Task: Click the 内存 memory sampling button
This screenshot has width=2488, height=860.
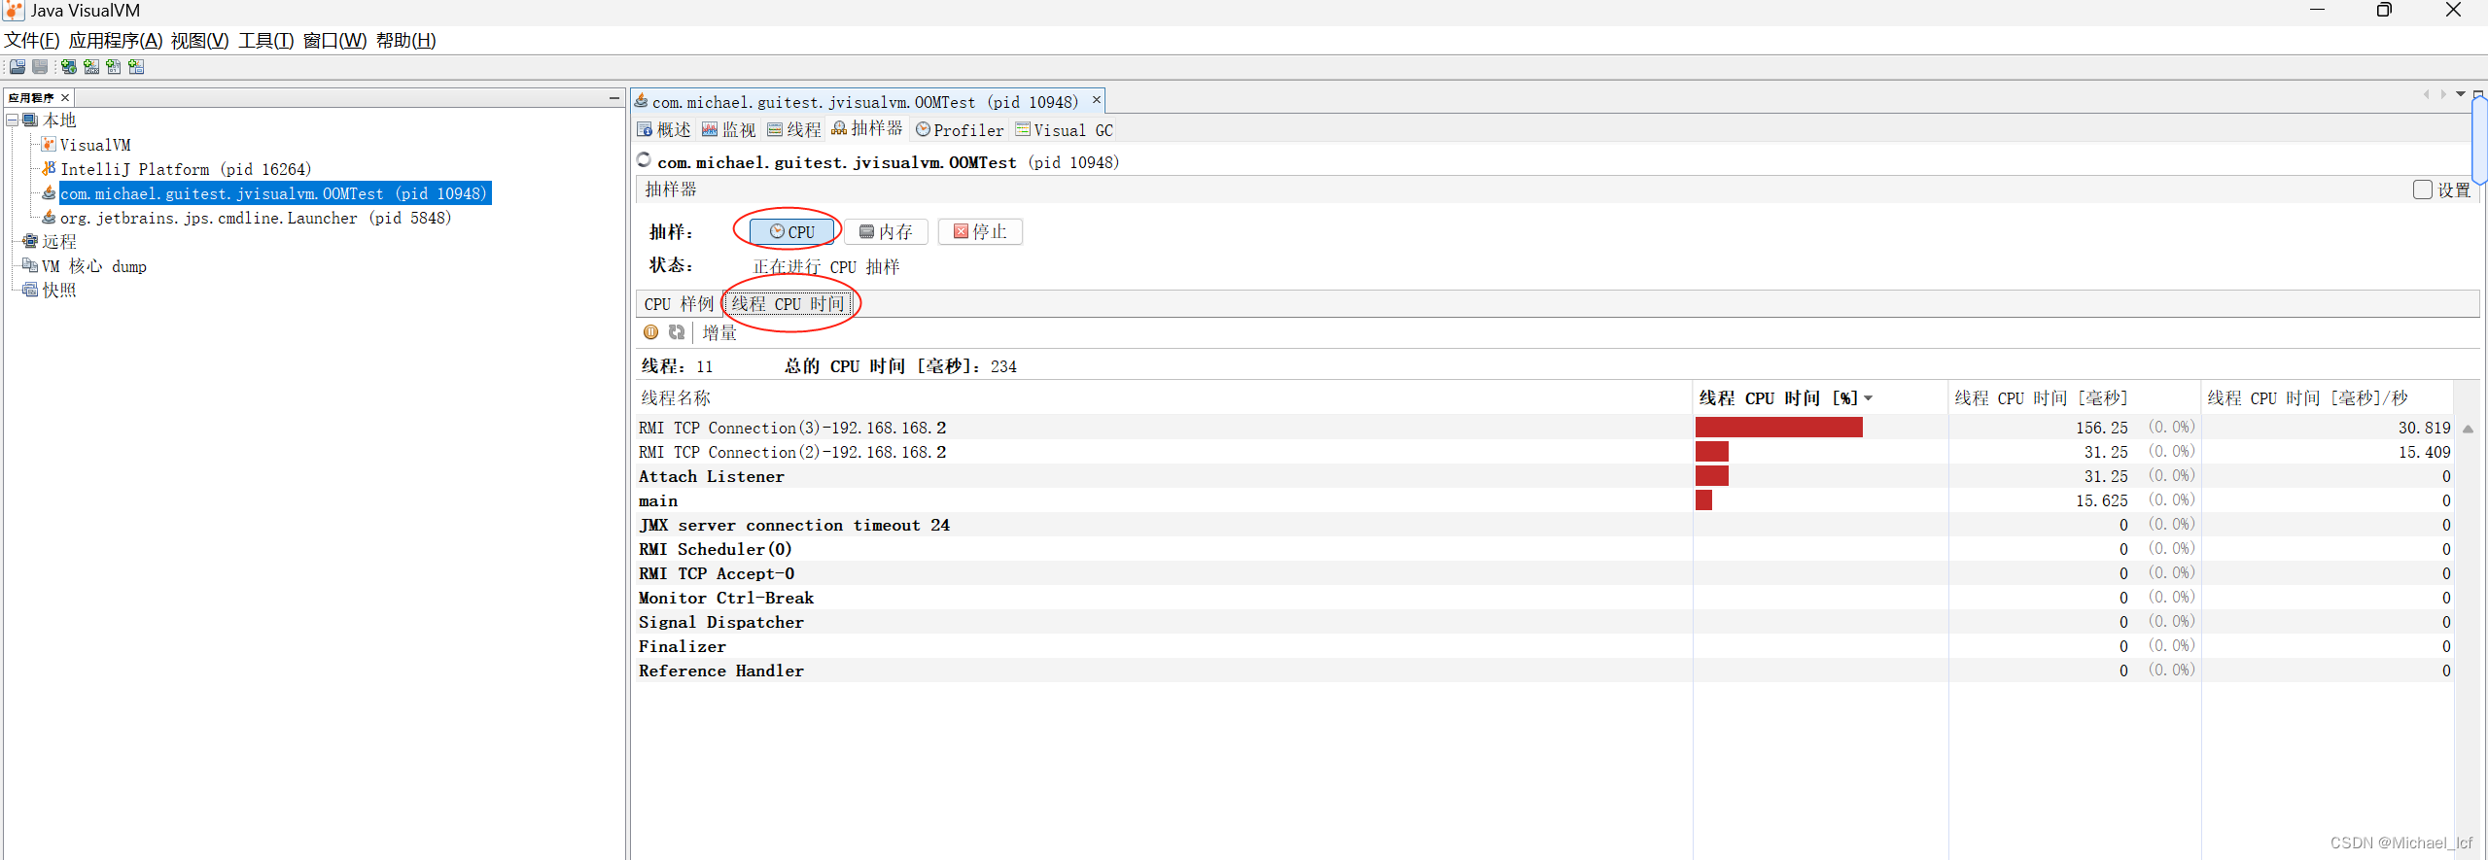Action: pos(886,232)
